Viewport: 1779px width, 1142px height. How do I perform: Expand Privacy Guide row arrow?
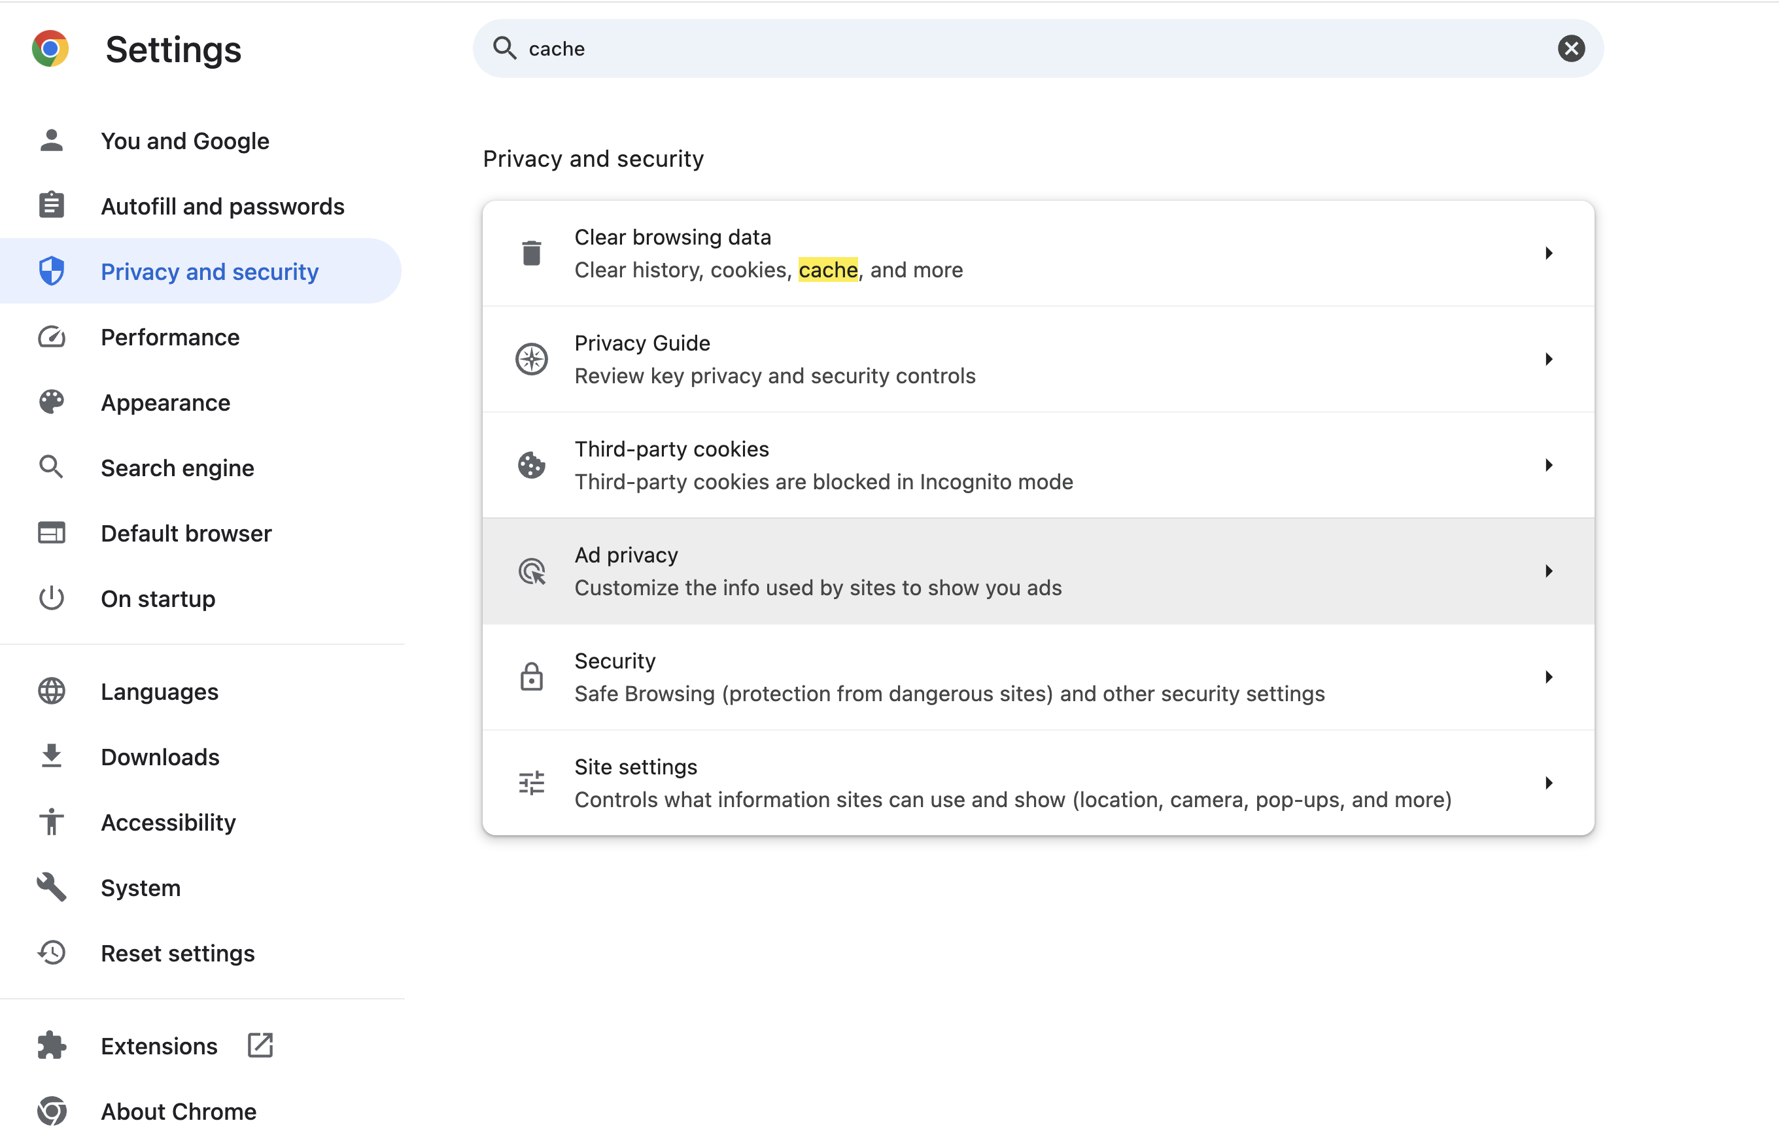pos(1548,359)
